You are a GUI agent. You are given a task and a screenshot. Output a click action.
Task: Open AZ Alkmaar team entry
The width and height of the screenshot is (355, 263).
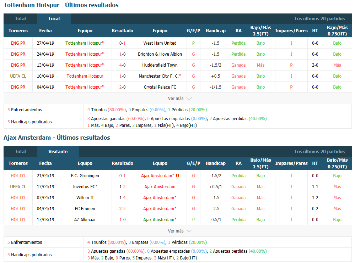85,220
